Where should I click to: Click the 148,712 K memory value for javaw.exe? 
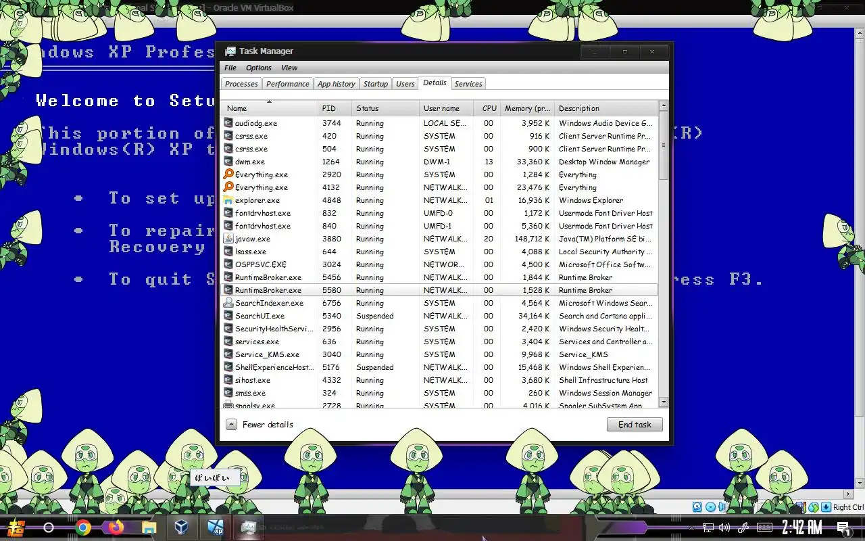pyautogui.click(x=532, y=239)
